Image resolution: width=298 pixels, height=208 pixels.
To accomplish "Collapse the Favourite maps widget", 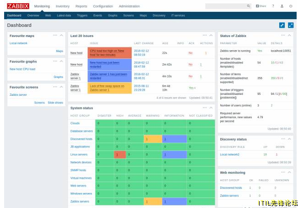I will (x=61, y=35).
